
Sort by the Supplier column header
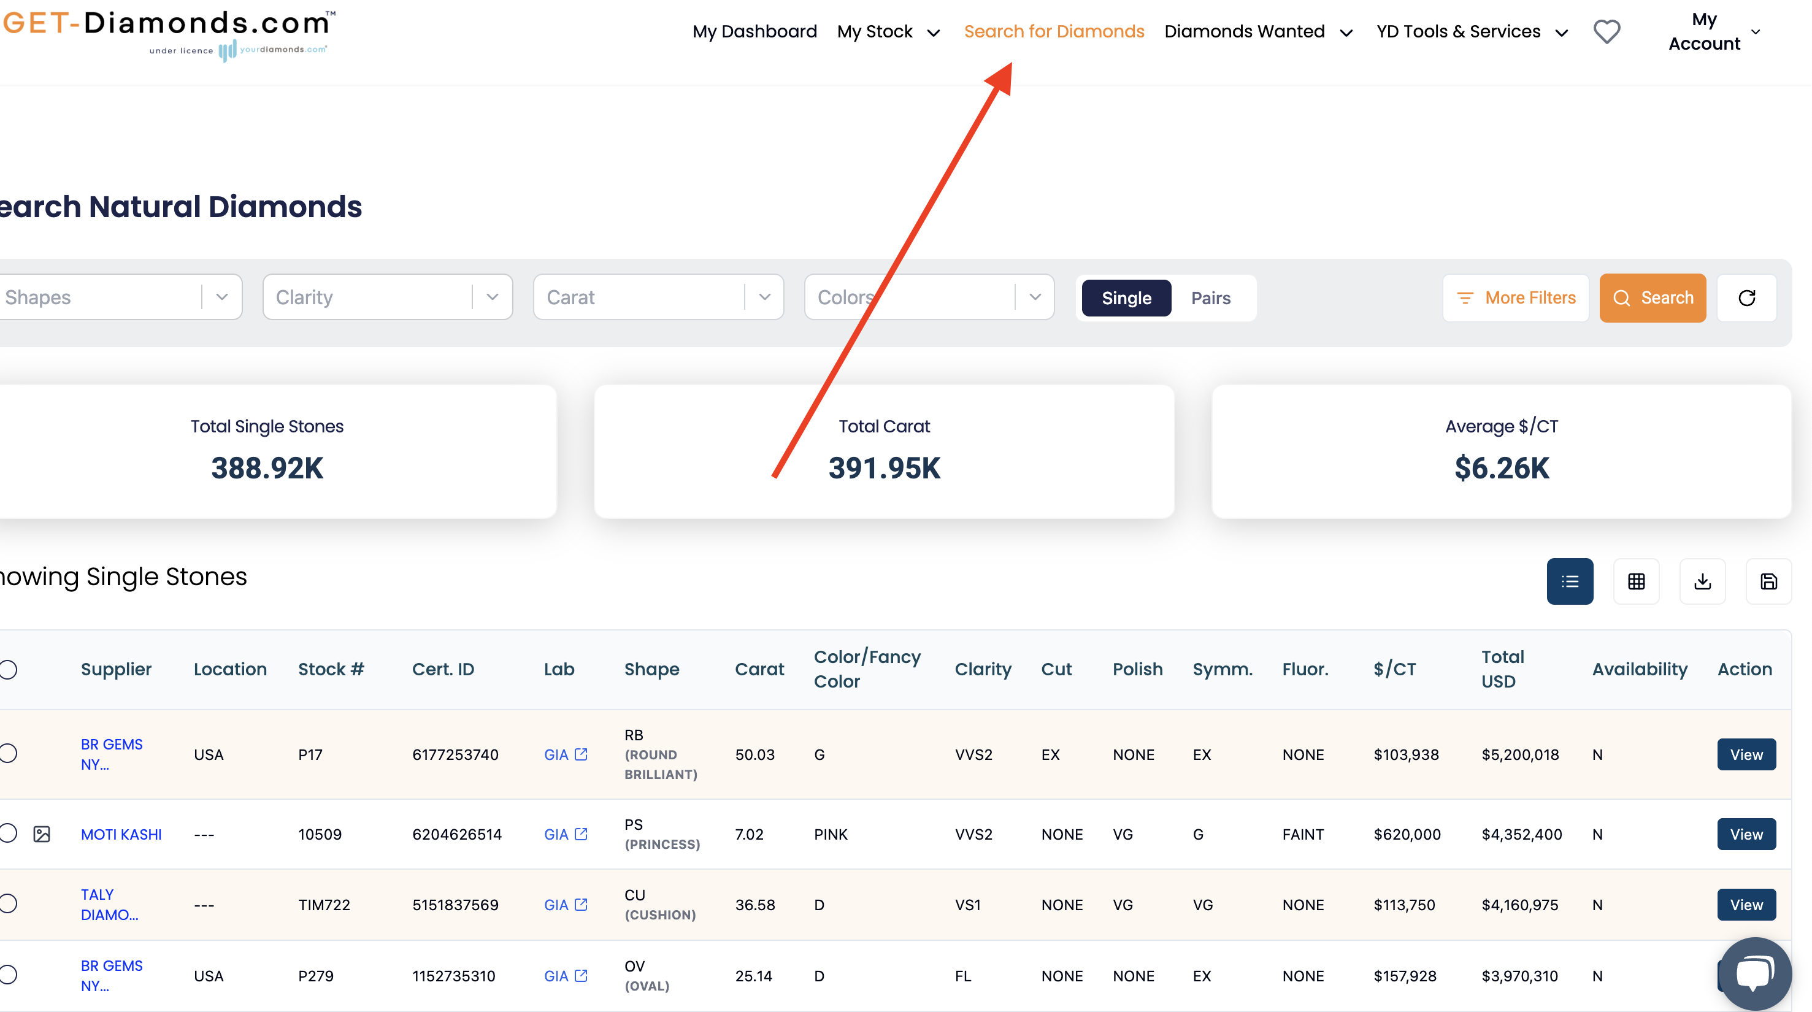pyautogui.click(x=116, y=669)
